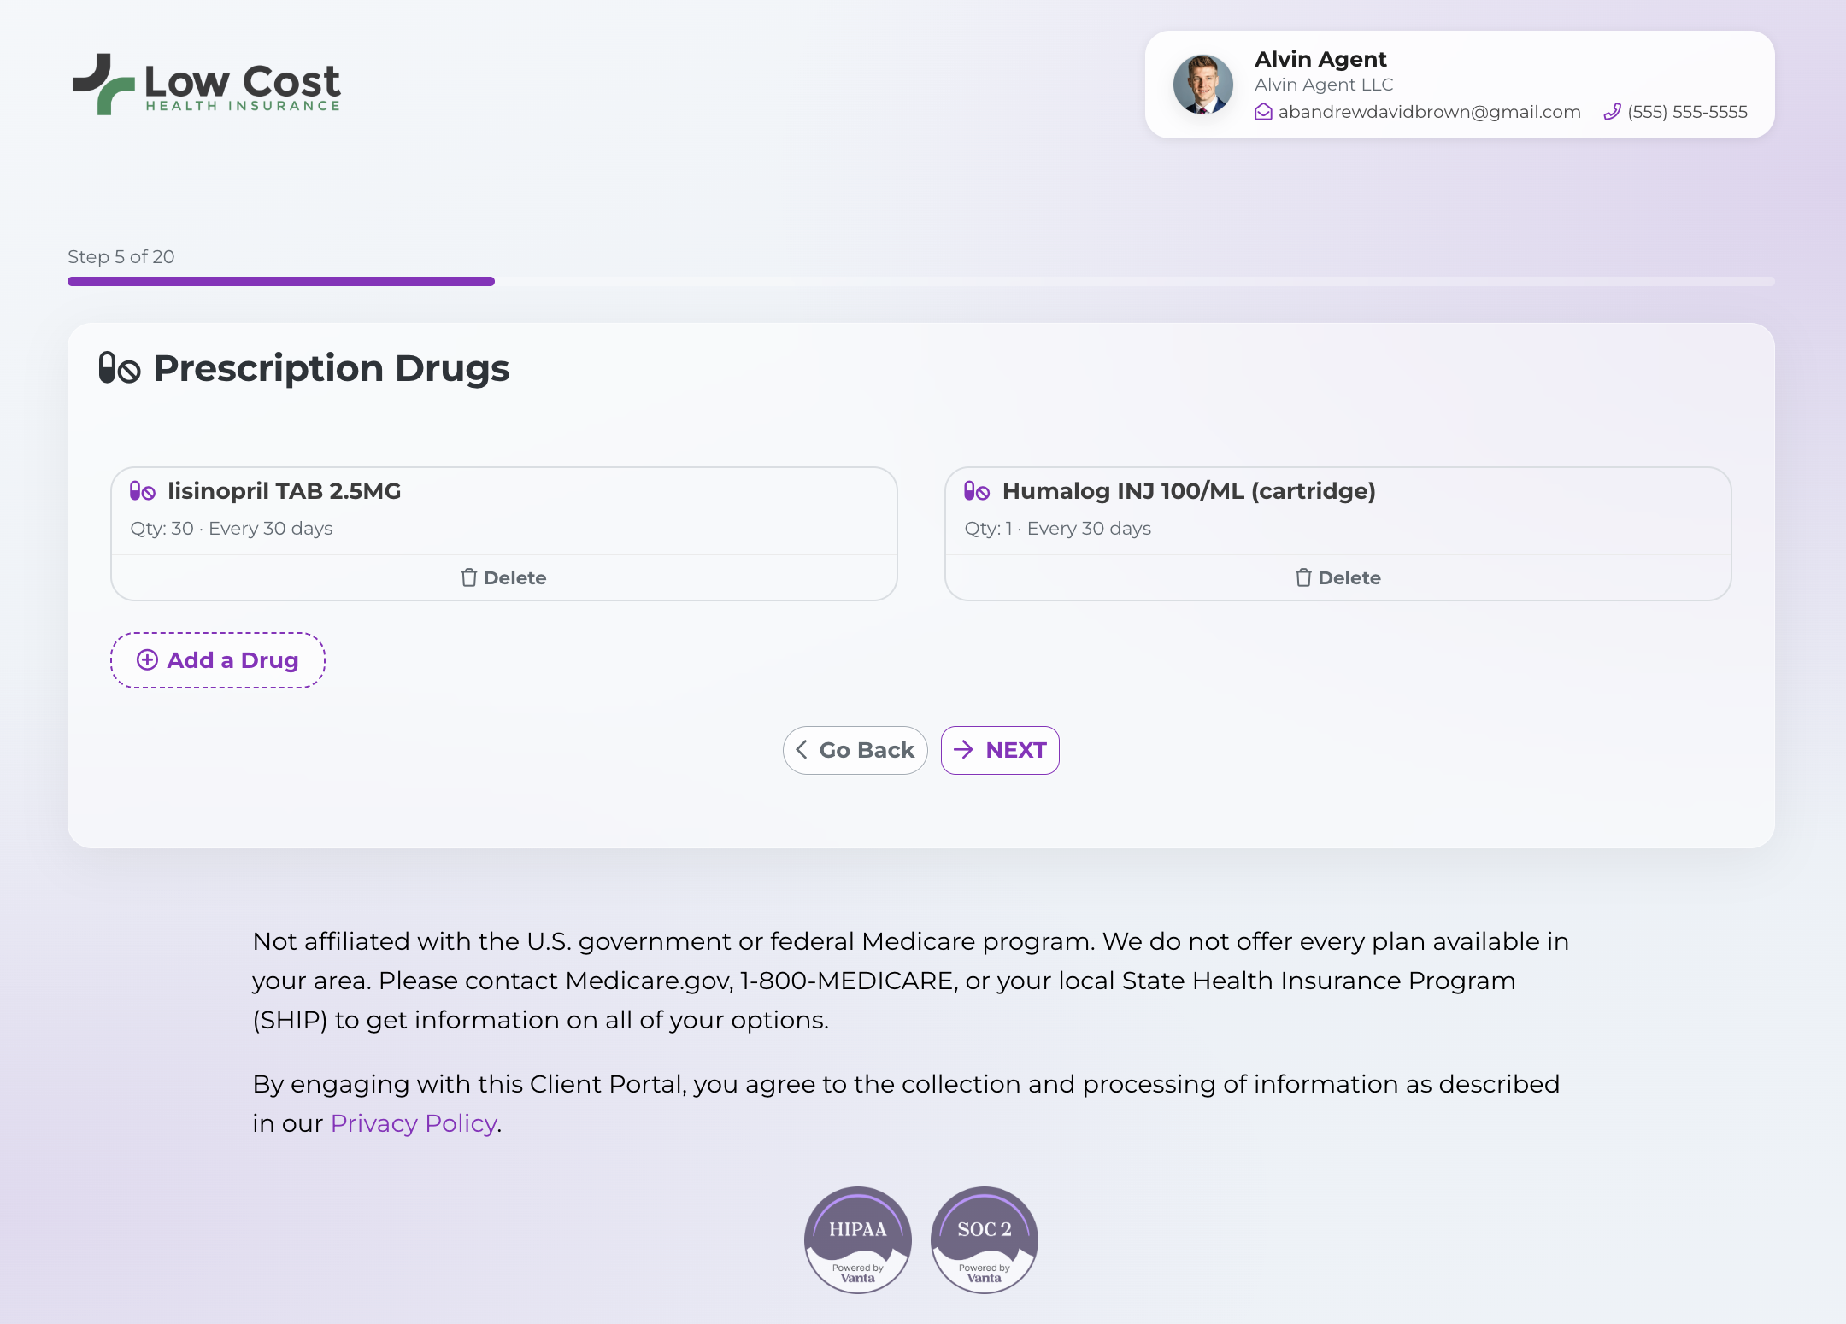Click the purple step progress bar
The image size is (1846, 1324).
281,281
